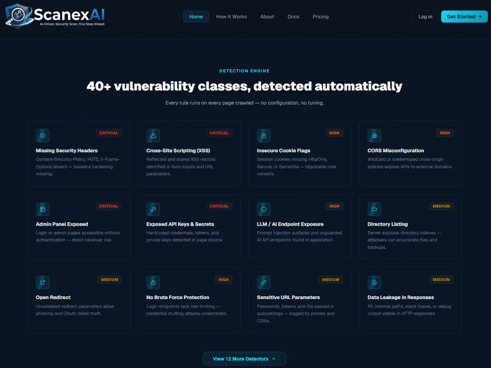The image size is (491, 368).
Task: Click CRITICAL badge on Missing Security Headers
Action: 109,133
